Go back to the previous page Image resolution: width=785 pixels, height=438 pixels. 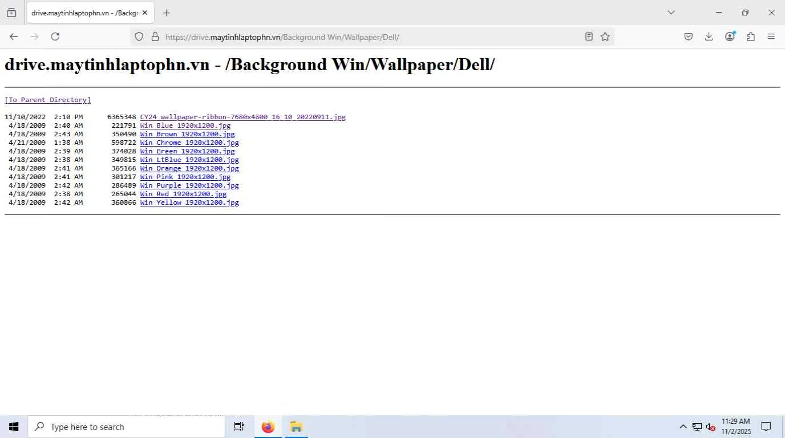tap(14, 36)
